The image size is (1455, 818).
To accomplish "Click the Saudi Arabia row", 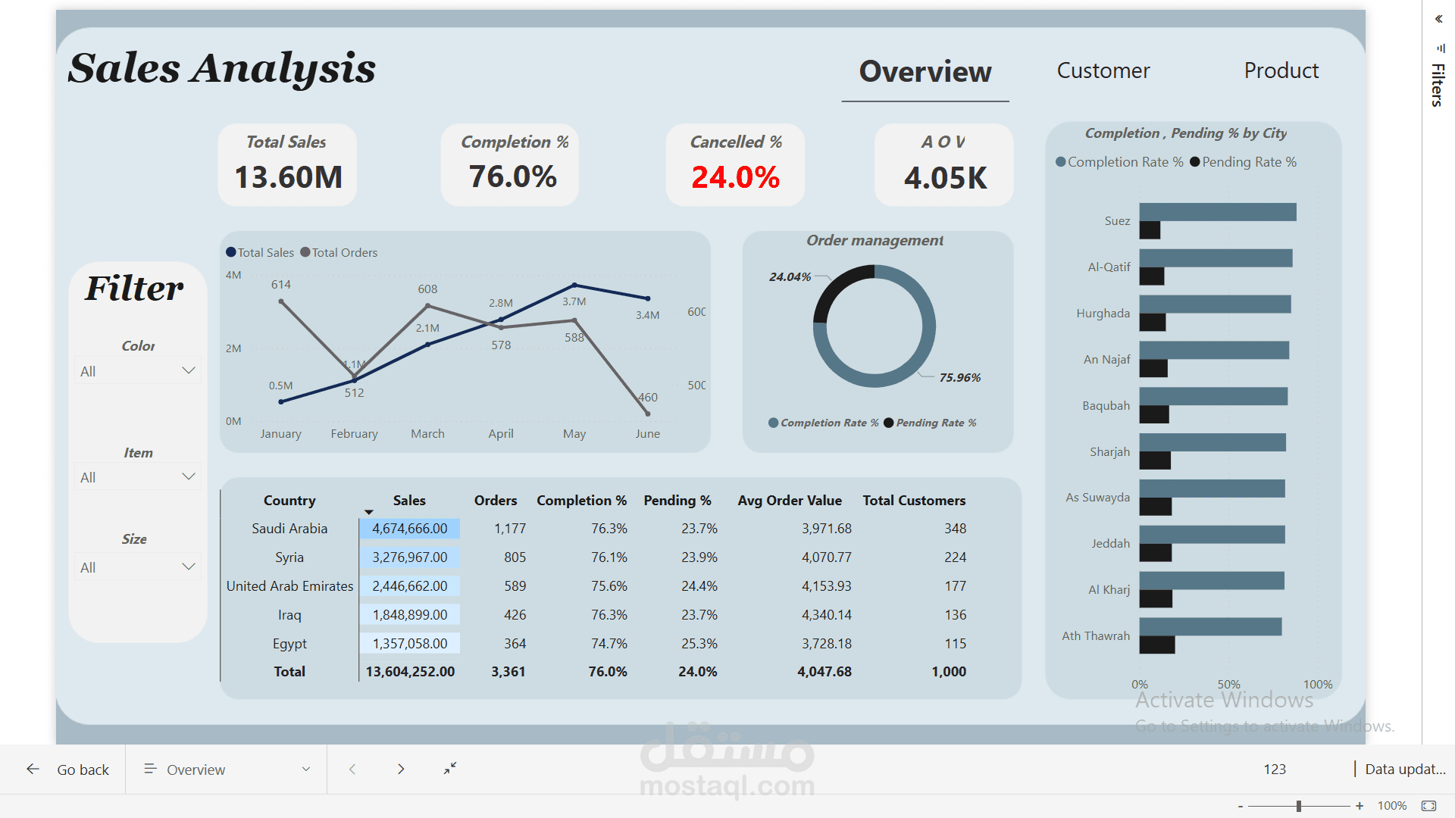I will (x=596, y=529).
